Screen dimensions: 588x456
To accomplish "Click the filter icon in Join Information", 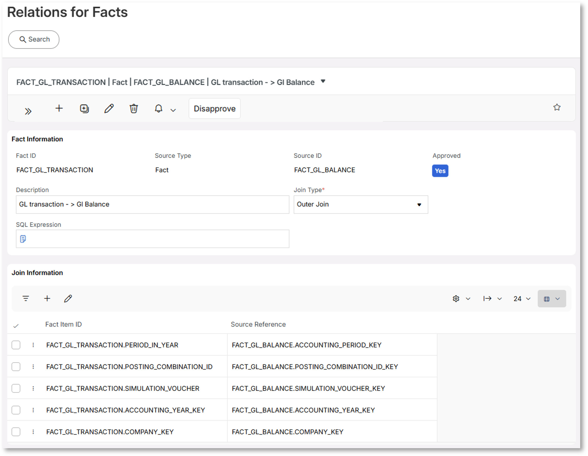I will 26,298.
